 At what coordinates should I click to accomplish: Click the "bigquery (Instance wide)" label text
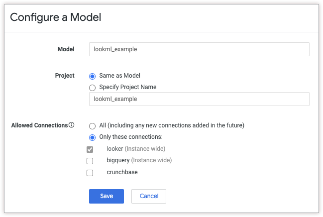tap(139, 160)
